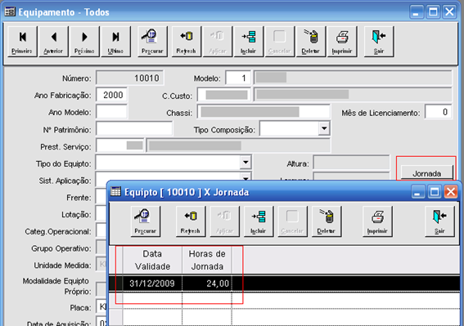Click Deletar in Equipamento toolbar
Image resolution: width=464 pixels, height=326 pixels.
tap(311, 42)
